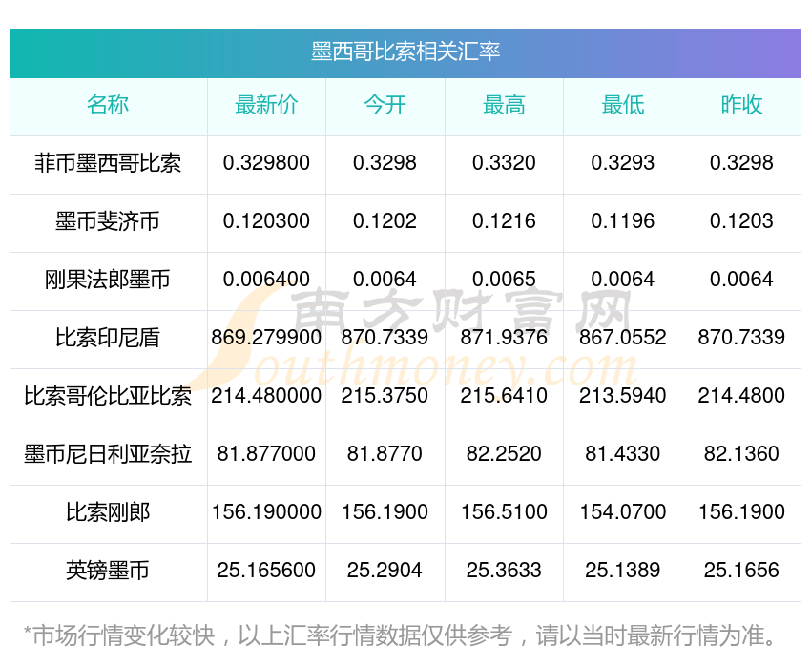Select highest value 82.2520
The width and height of the screenshot is (811, 666).
pos(504,454)
